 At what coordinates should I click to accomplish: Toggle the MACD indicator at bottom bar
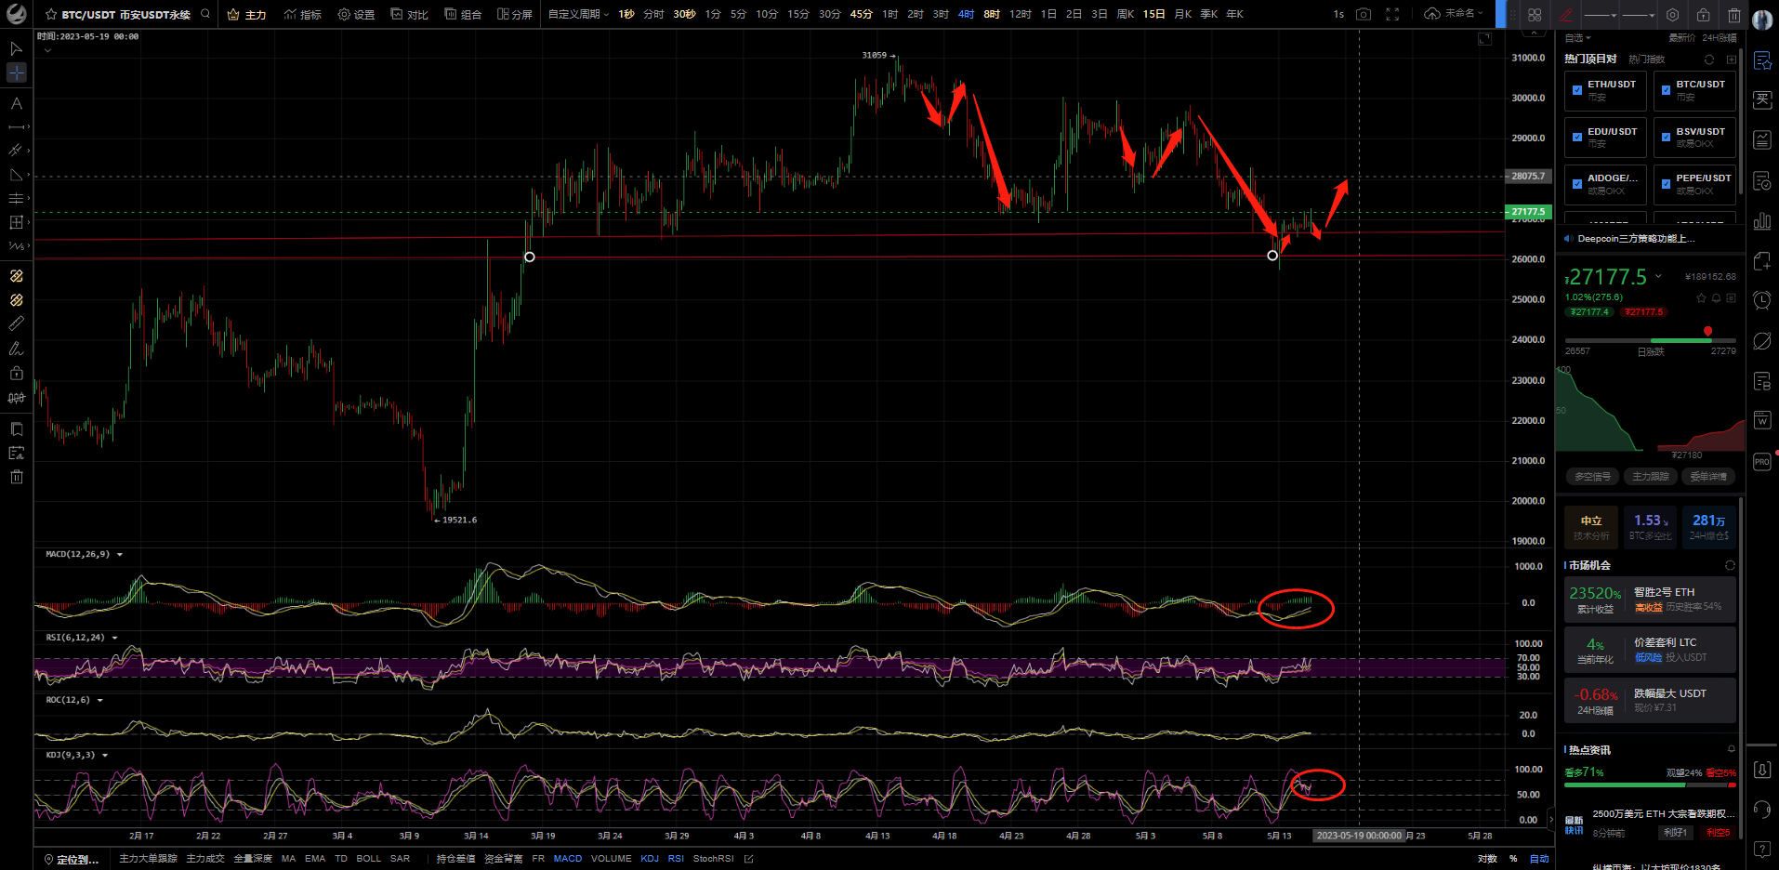pyautogui.click(x=568, y=859)
